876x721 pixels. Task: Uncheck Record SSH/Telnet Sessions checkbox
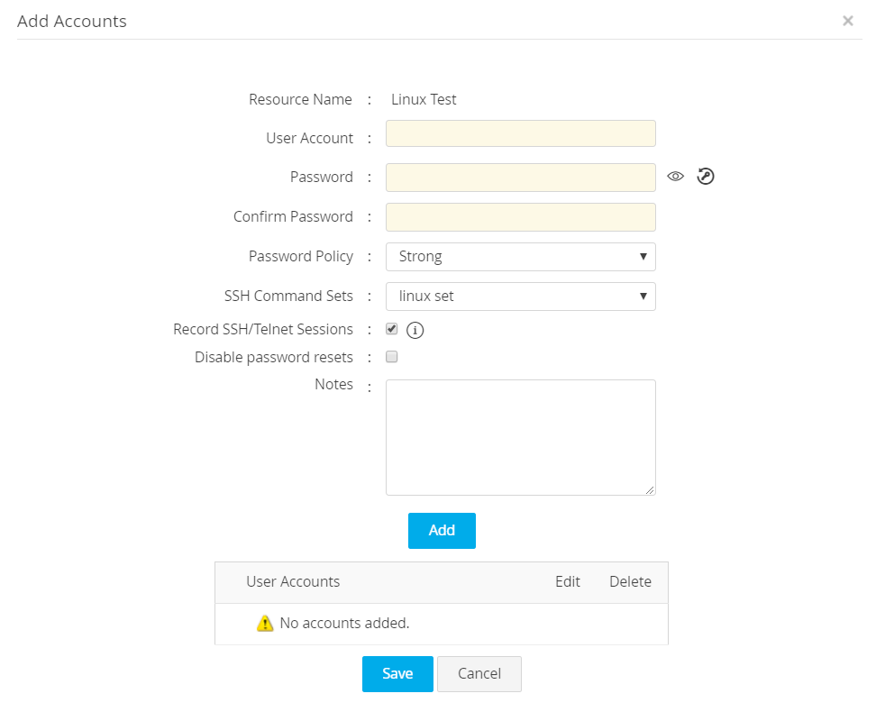[392, 329]
